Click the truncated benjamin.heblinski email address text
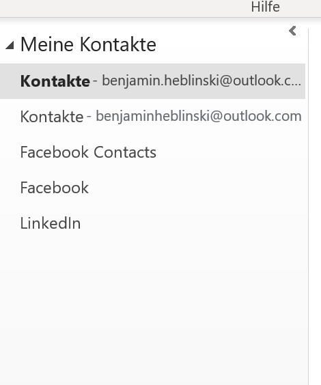The image size is (321, 385). (201, 81)
